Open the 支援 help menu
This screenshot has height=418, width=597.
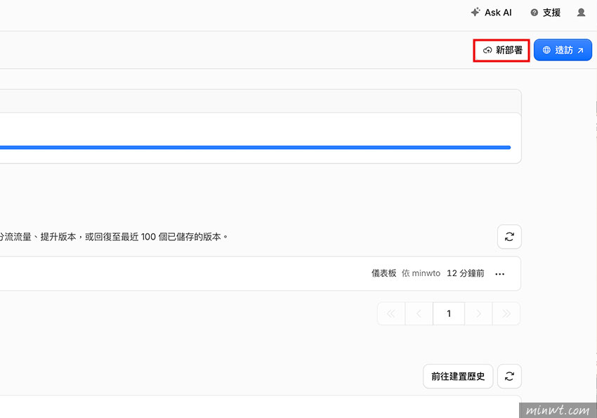tap(546, 13)
